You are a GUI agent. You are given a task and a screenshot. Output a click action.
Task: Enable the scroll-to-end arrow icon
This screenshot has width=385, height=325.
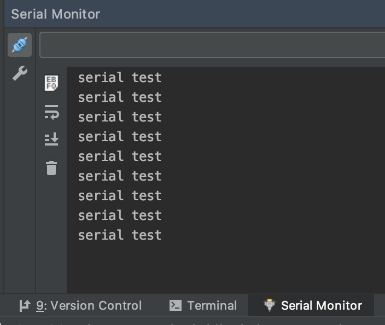click(x=51, y=140)
